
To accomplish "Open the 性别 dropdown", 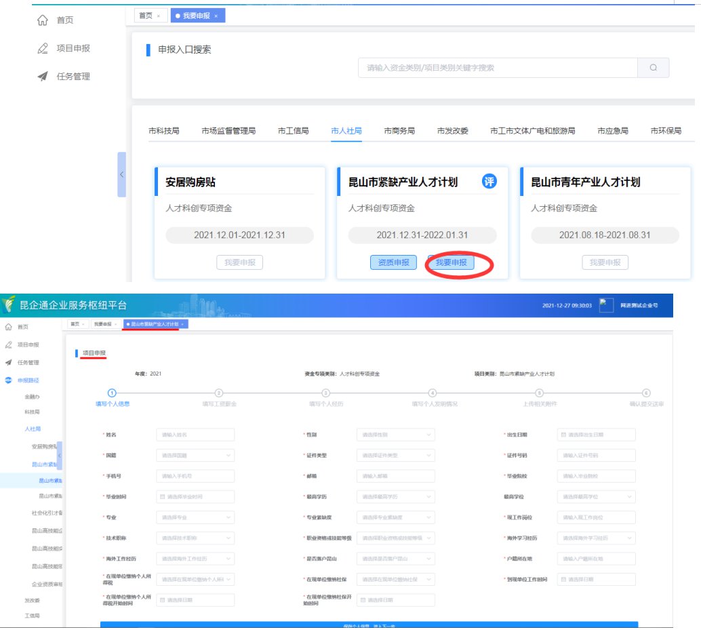I will click(x=395, y=435).
